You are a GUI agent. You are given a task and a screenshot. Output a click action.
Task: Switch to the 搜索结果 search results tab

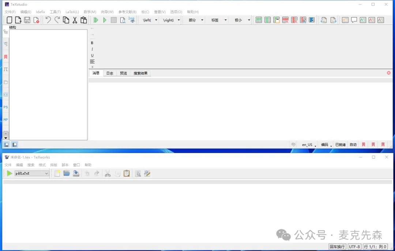tap(140, 73)
